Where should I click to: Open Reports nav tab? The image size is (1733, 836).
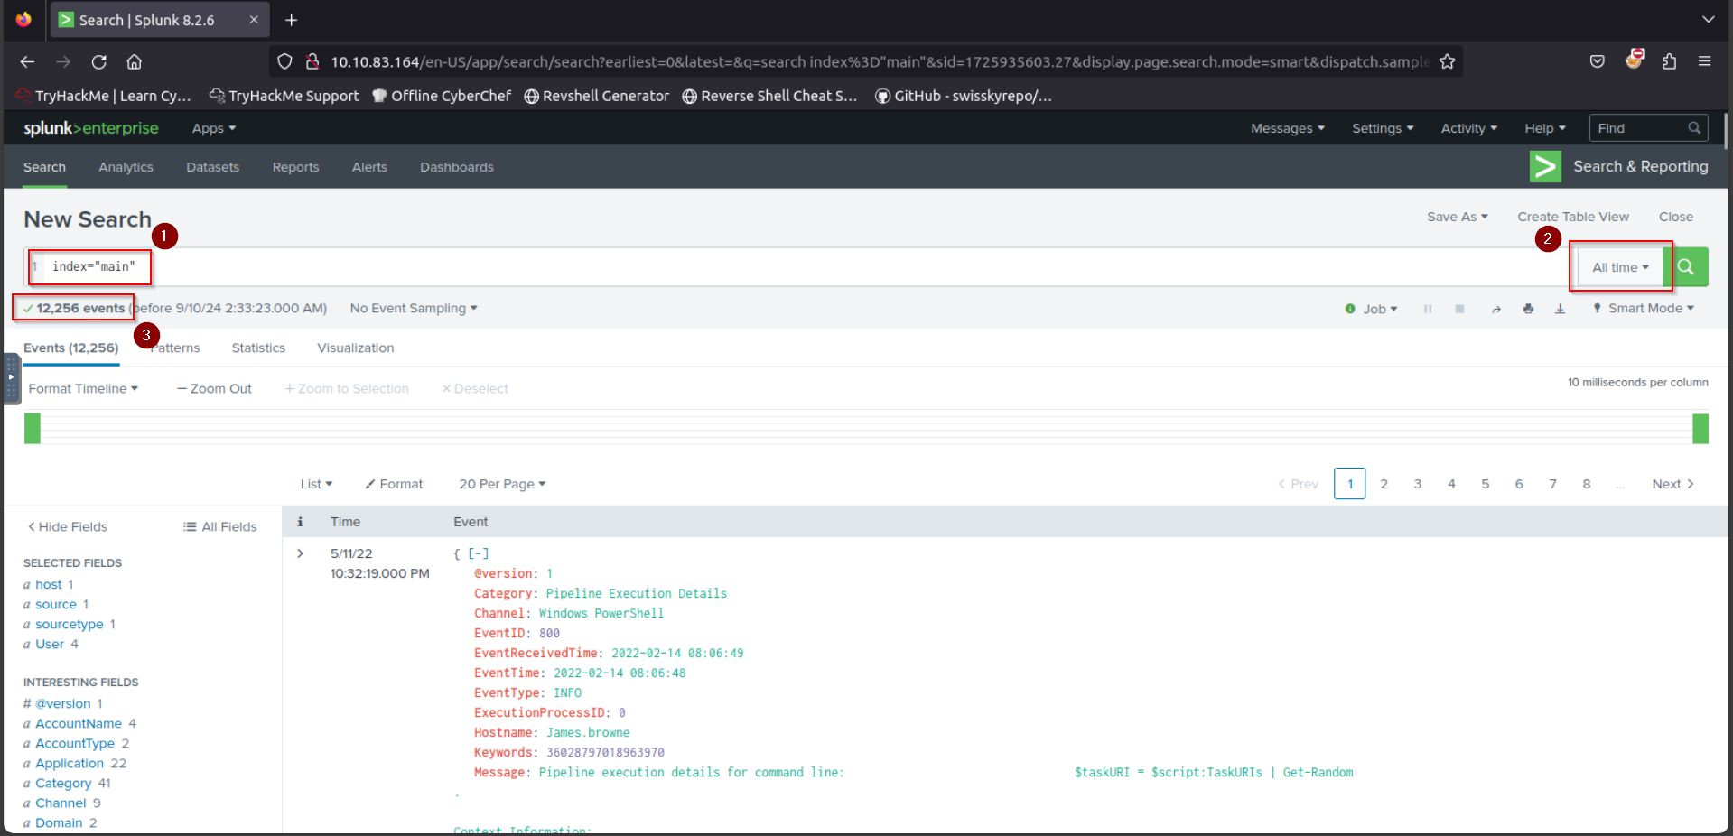click(x=295, y=167)
